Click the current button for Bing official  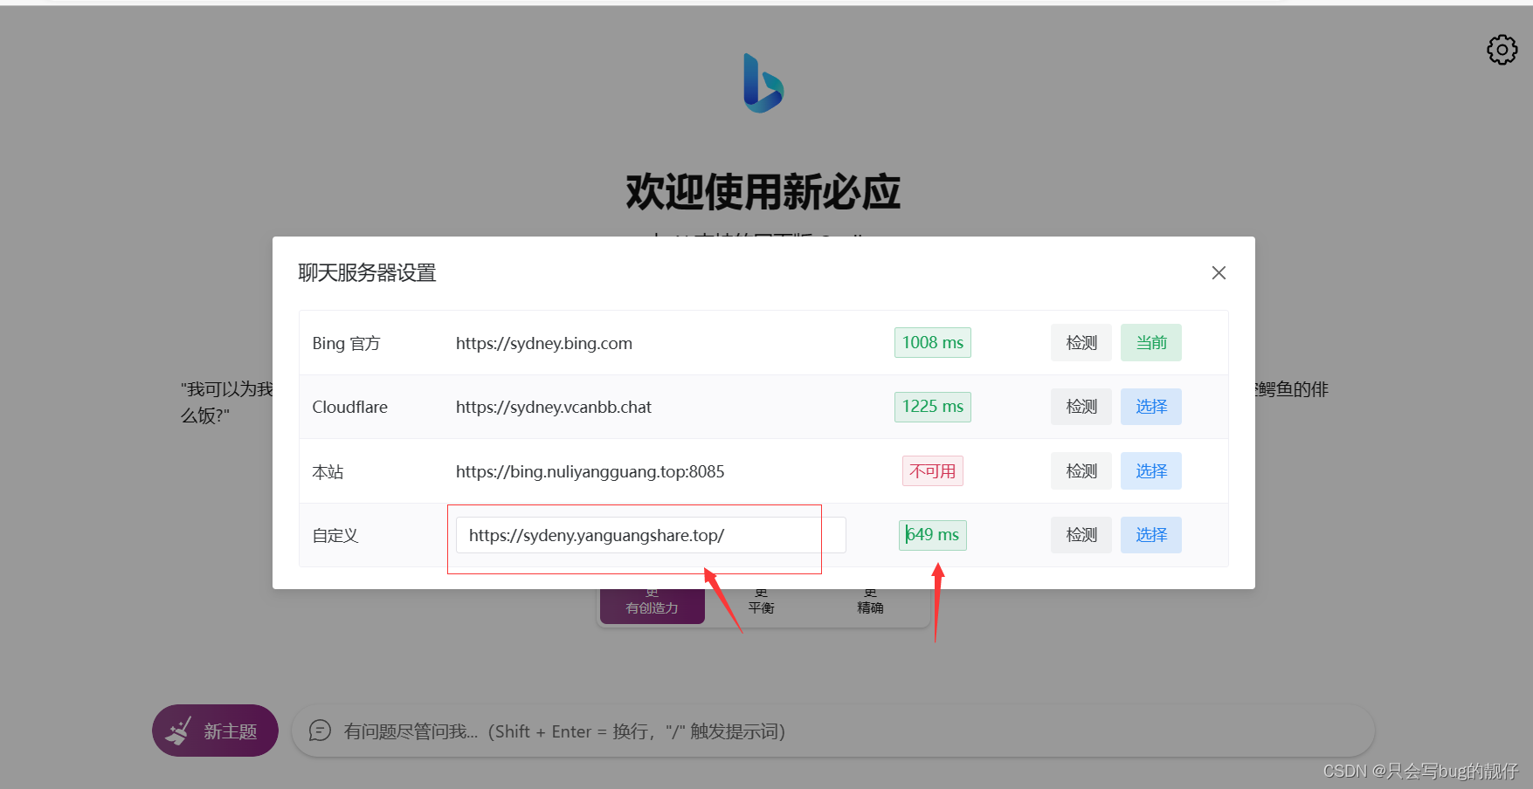point(1151,343)
